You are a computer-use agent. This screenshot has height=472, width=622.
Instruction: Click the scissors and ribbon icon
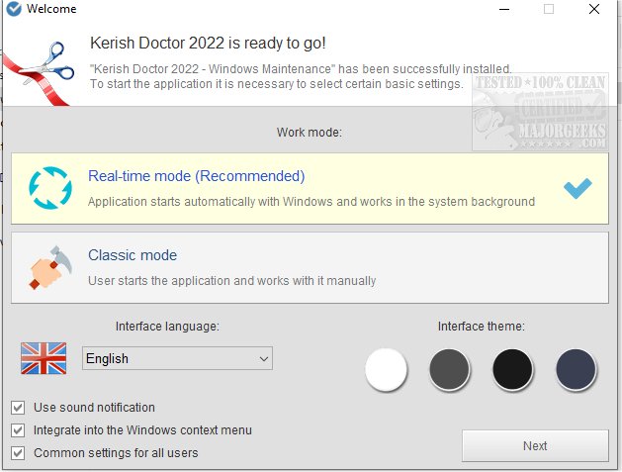(39, 73)
